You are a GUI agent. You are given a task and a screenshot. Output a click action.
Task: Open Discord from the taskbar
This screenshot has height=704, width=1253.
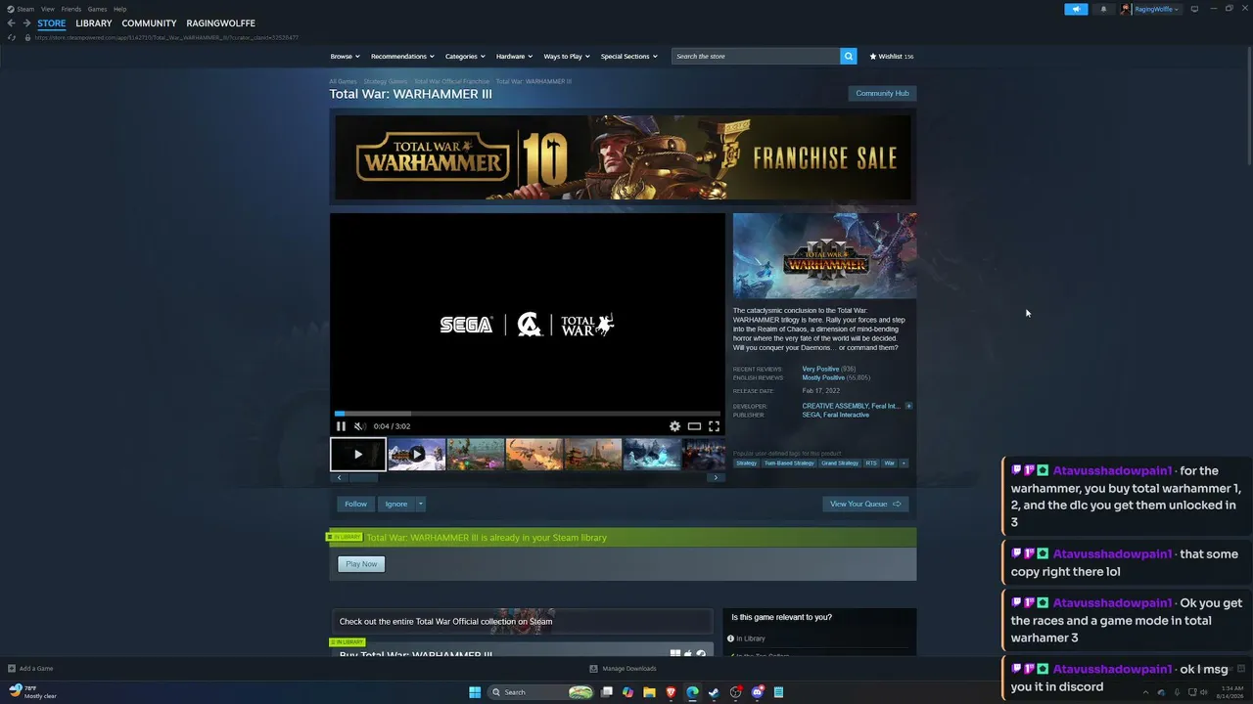(x=757, y=692)
